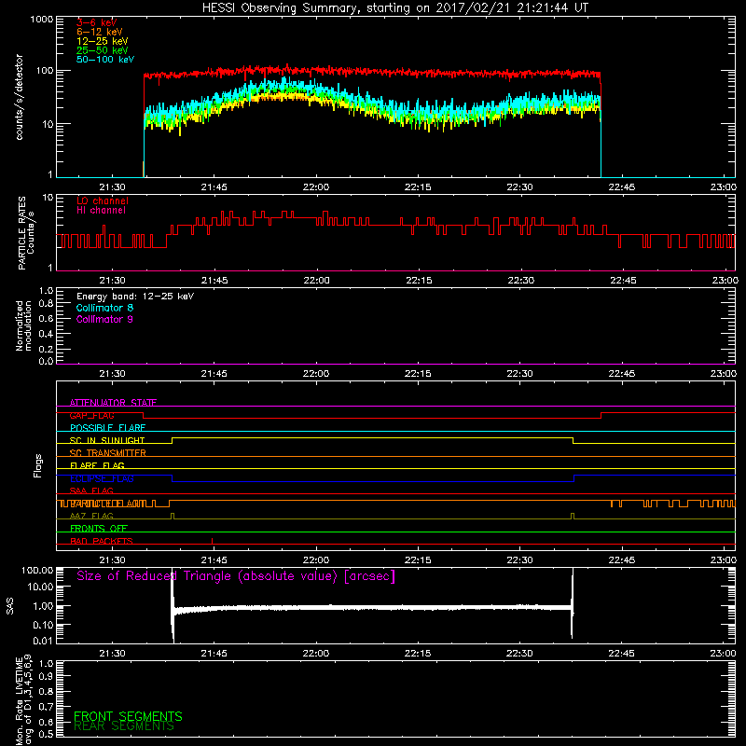Viewport: 746px width, 746px height.
Task: Click the 22:00 time label below the counts plot
Action: pos(316,187)
